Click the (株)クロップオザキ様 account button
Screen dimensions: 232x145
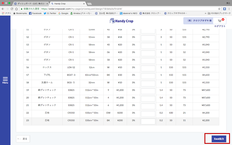click(x=198, y=21)
